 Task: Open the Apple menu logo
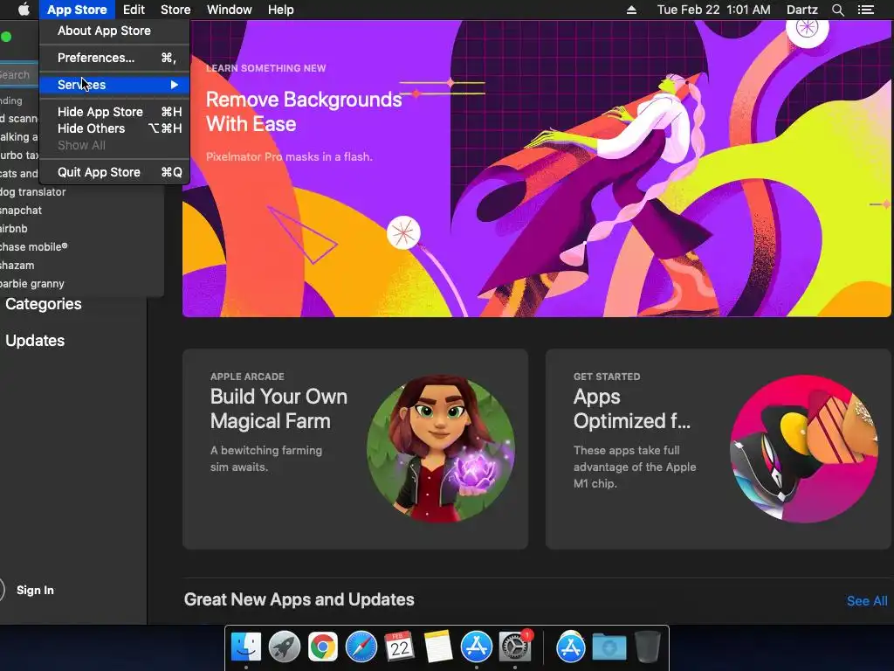(24, 10)
